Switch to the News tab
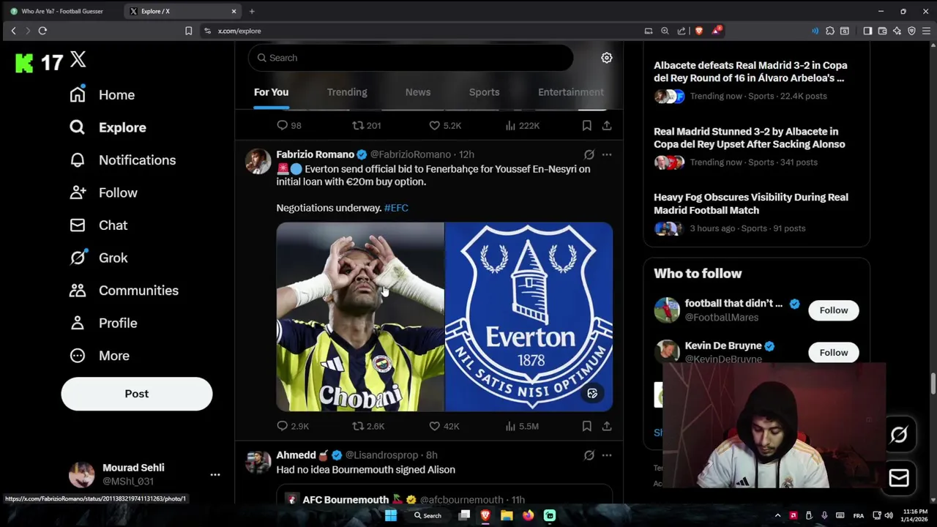The image size is (937, 527). point(418,92)
